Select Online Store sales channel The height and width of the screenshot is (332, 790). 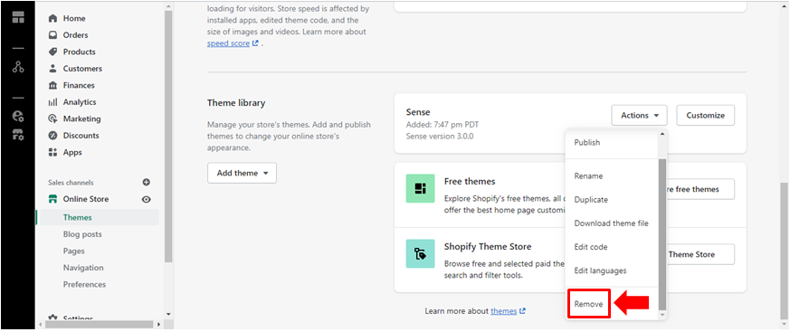[x=86, y=199]
